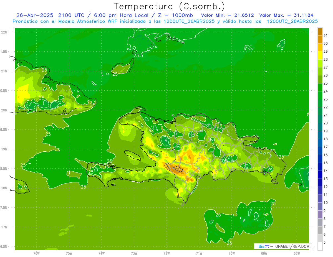Viewport: 333px width, 257px height.
Task: Click the legend value "27"
Action: pyautogui.click(x=326, y=67)
